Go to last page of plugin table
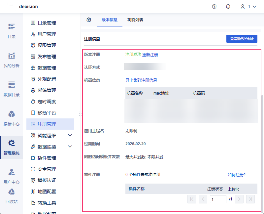This screenshot has height=214, width=264. 250,199
